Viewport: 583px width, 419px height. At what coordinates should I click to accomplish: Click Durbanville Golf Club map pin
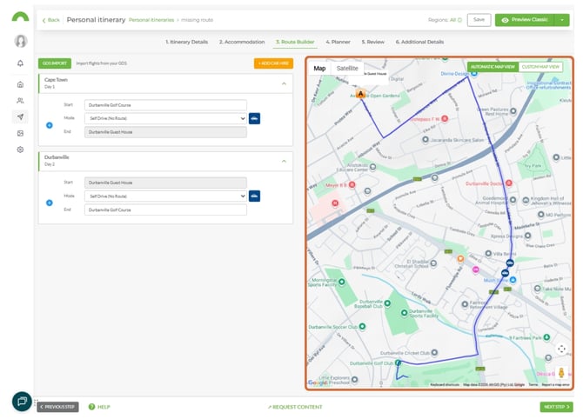point(399,362)
